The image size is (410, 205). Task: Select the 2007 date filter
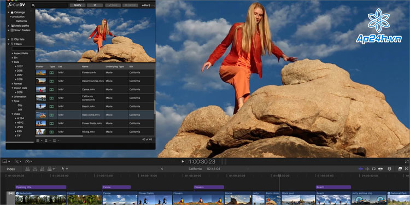pos(20,66)
